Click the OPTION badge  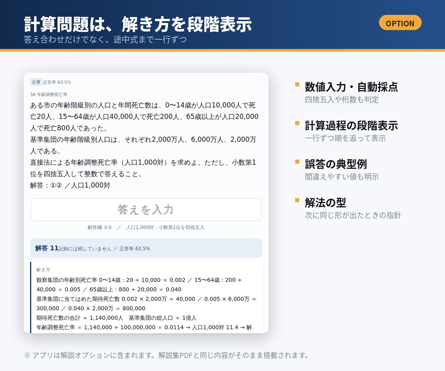pos(400,23)
